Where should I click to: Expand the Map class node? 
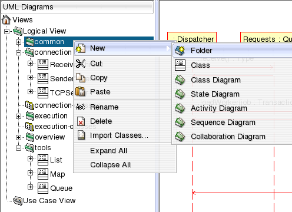click(30, 173)
